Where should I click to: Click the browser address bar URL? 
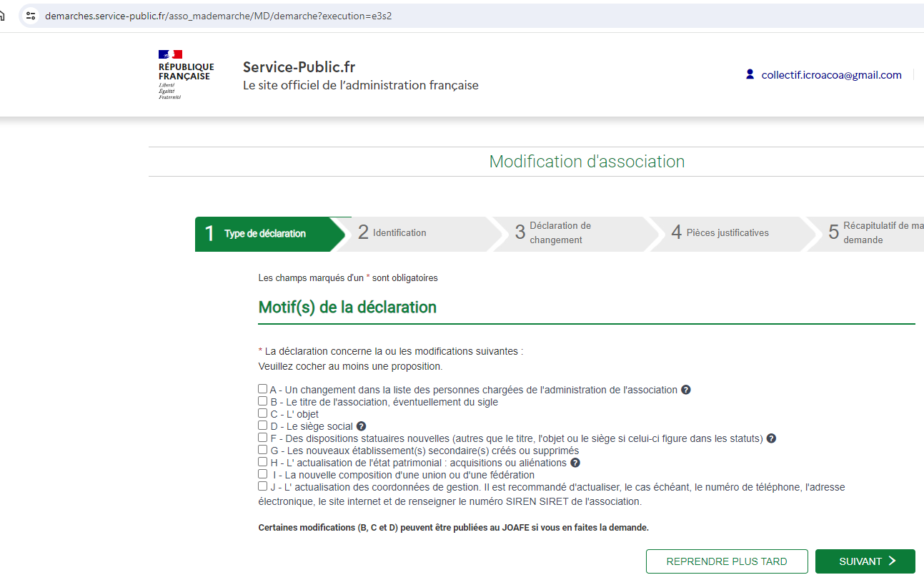click(218, 16)
